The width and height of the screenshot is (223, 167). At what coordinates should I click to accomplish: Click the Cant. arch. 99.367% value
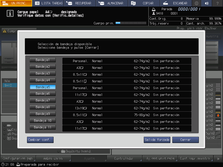pos(215,23)
